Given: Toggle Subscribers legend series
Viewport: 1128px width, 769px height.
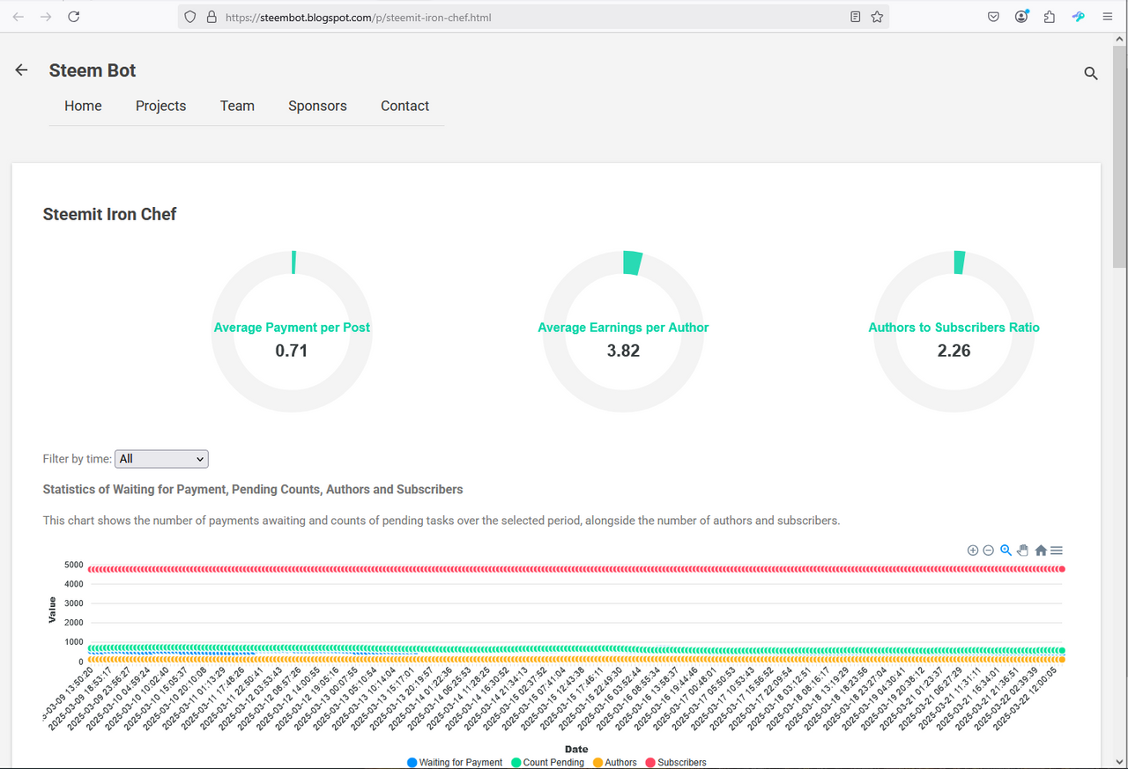Looking at the screenshot, I should [675, 762].
